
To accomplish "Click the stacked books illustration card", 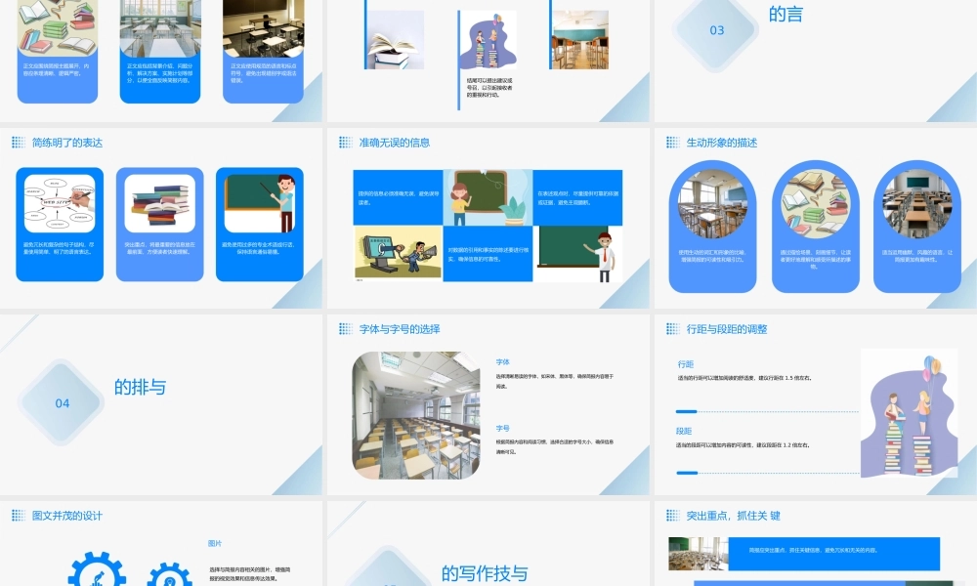I will (x=159, y=225).
